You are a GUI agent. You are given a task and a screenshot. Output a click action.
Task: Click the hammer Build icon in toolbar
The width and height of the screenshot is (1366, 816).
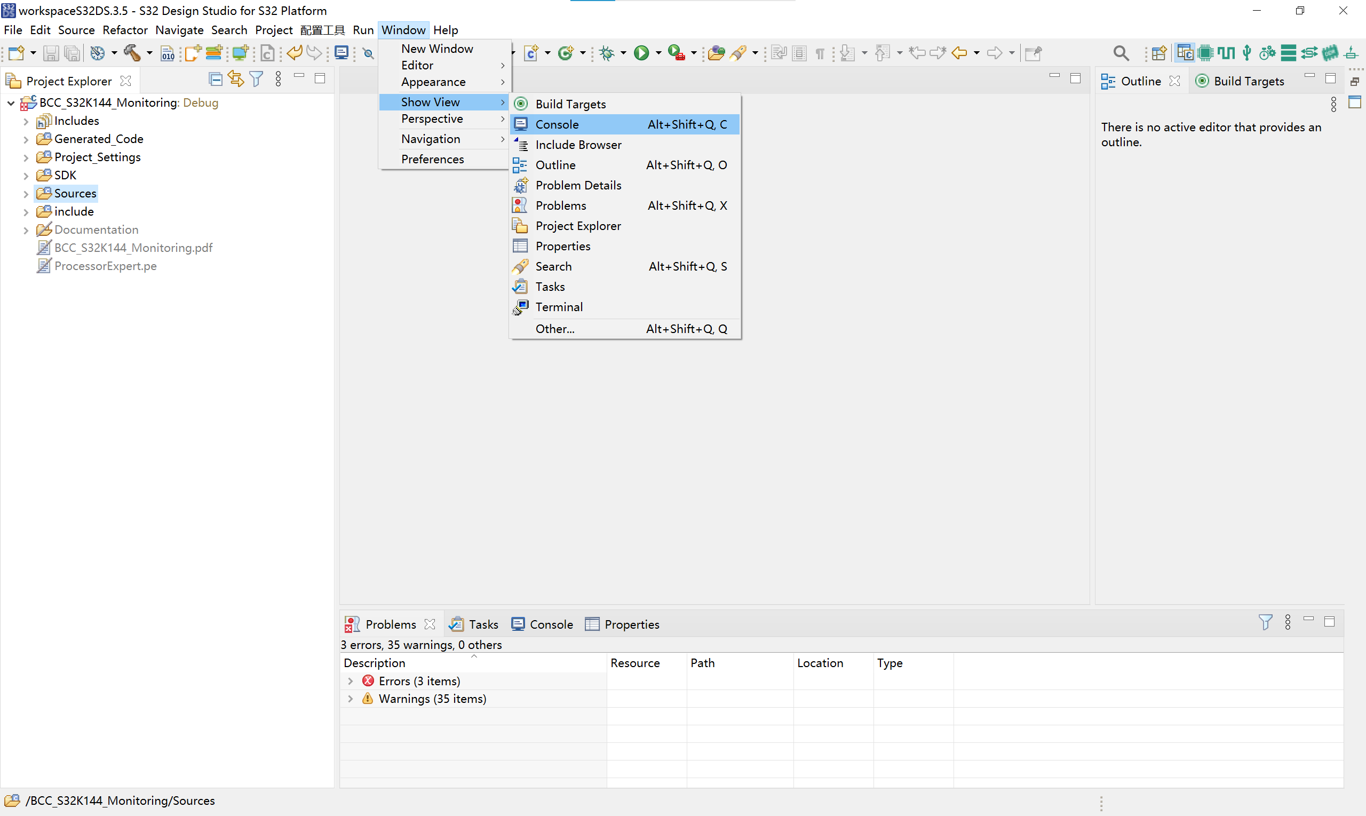point(132,53)
